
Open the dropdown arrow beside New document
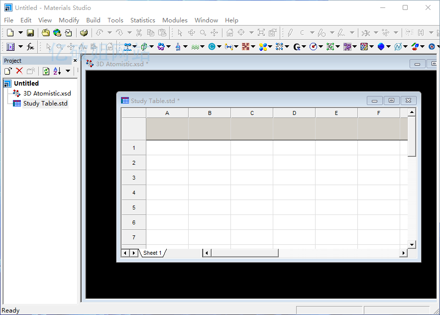point(20,33)
